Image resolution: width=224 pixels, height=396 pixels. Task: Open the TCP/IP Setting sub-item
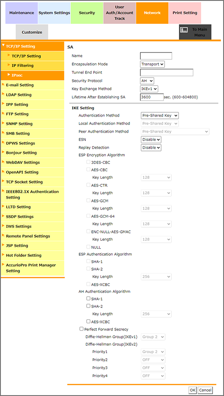pos(32,56)
